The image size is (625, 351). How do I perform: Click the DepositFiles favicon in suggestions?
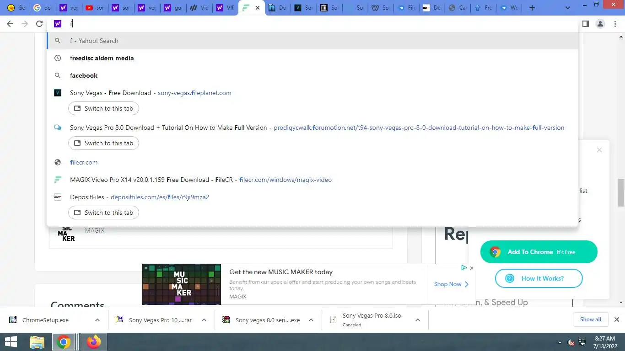point(58,197)
